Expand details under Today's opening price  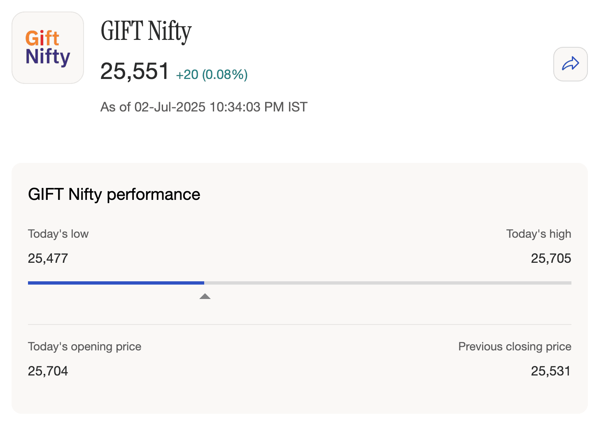[84, 346]
